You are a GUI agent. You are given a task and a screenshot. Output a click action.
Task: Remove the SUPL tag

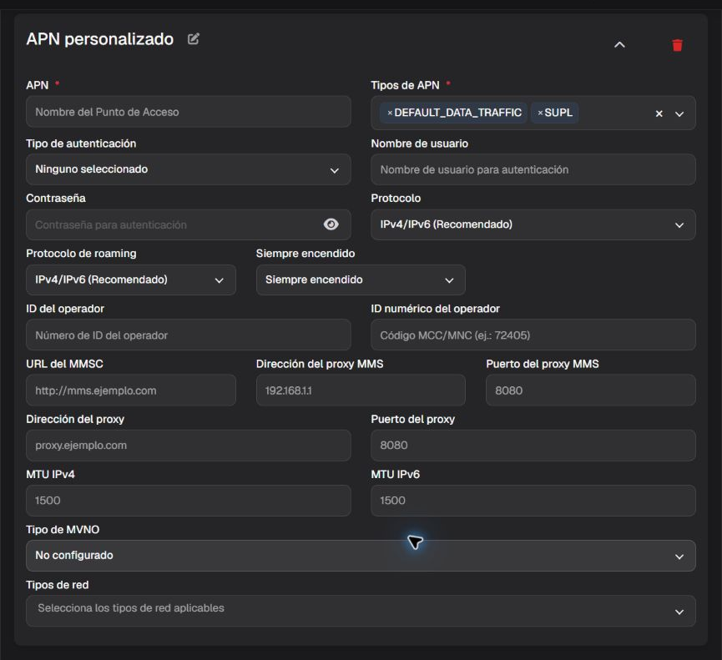point(540,113)
